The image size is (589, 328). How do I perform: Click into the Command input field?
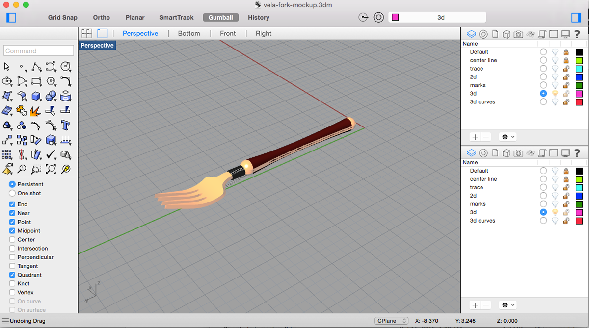[x=39, y=50]
